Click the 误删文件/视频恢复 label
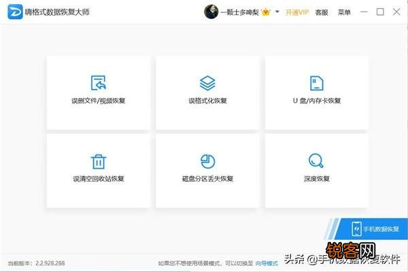The height and width of the screenshot is (272, 408). 99,101
